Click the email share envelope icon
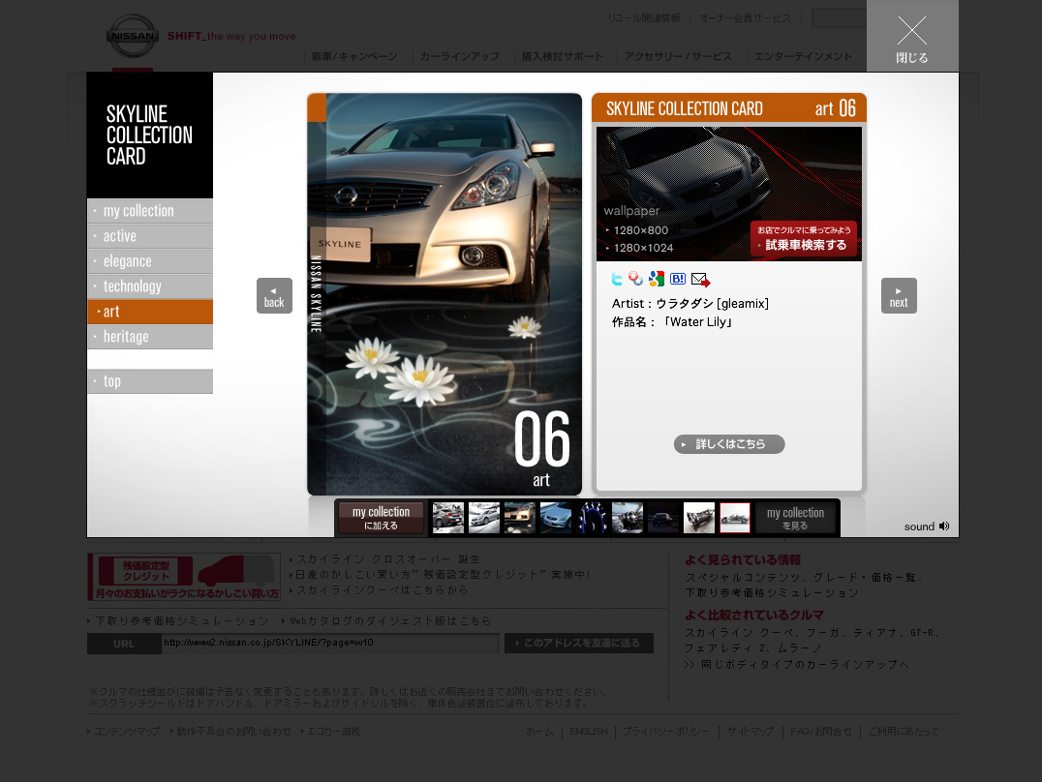 point(700,280)
